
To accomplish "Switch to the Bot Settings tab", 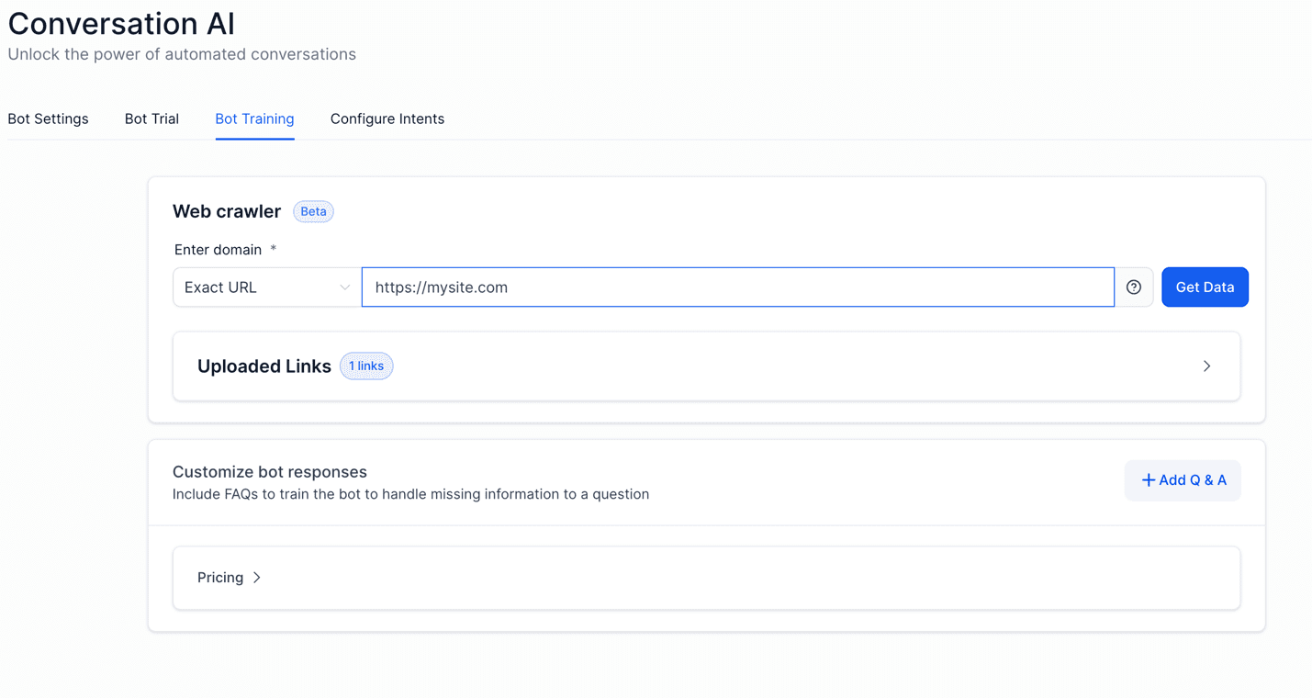I will pyautogui.click(x=48, y=118).
